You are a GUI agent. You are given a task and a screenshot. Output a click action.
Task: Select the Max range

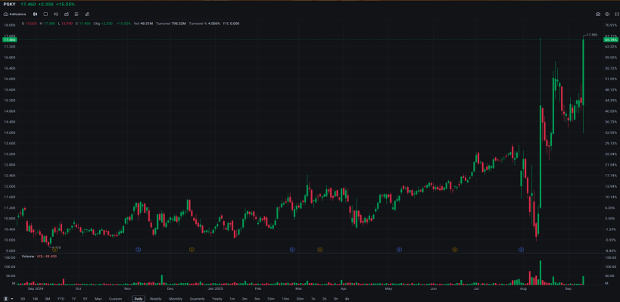98,299
